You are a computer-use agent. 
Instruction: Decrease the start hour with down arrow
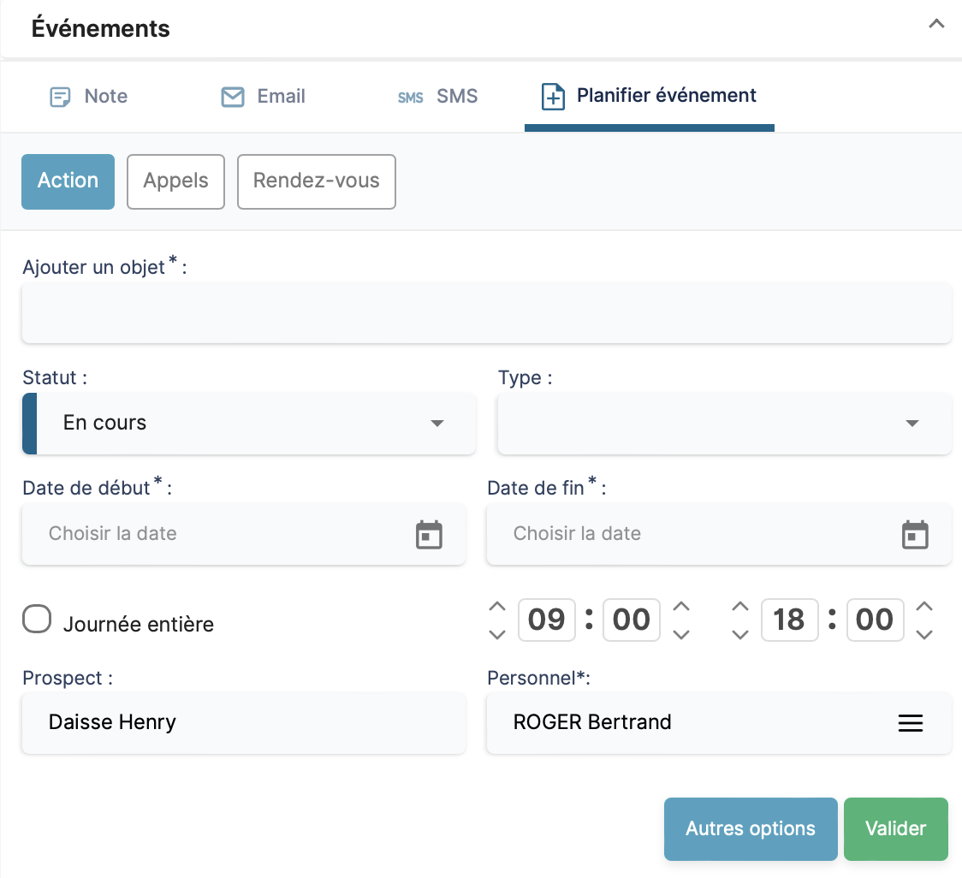tap(497, 634)
